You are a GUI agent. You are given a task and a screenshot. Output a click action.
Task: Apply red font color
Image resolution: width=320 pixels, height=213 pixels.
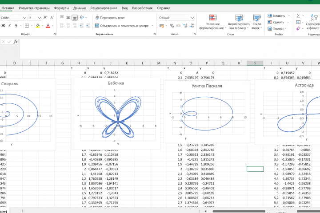[x=48, y=26]
